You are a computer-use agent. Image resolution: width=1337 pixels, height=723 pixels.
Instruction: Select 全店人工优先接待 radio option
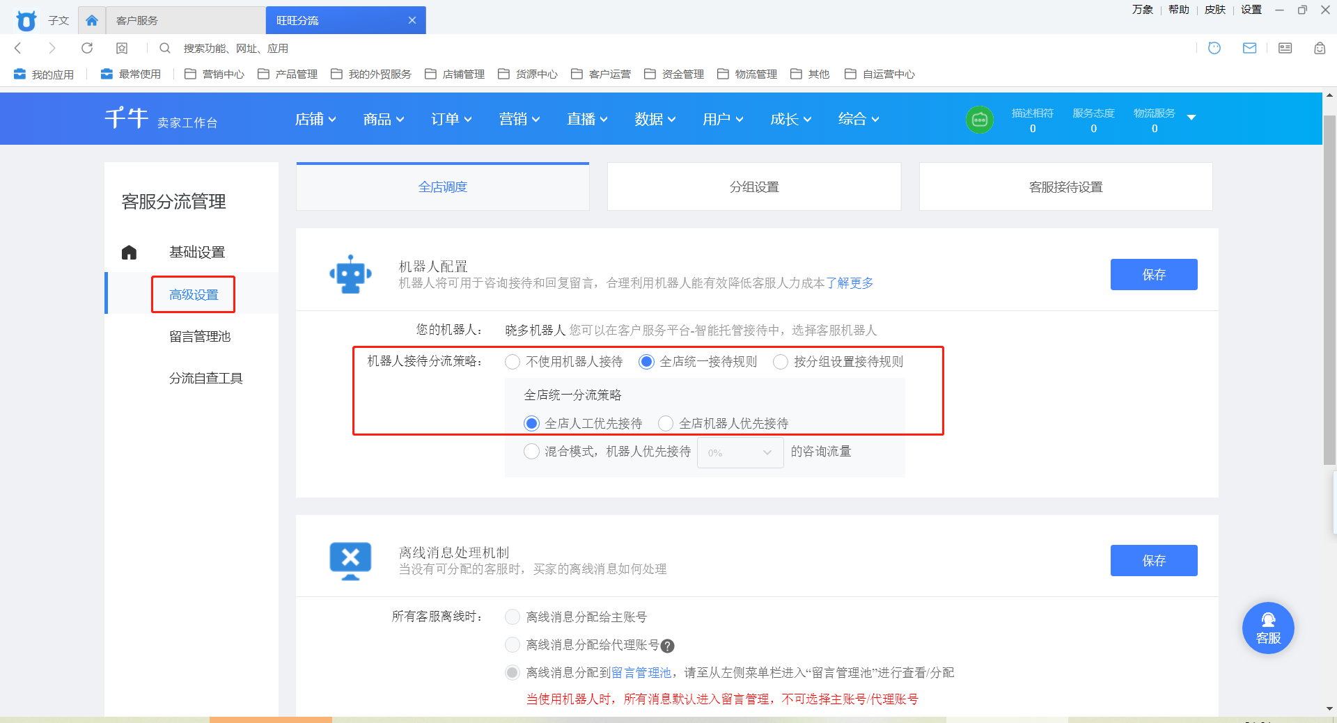point(531,424)
